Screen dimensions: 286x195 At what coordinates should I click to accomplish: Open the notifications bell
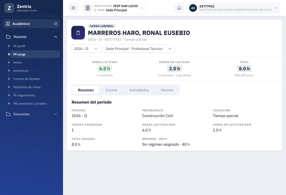tap(179, 8)
